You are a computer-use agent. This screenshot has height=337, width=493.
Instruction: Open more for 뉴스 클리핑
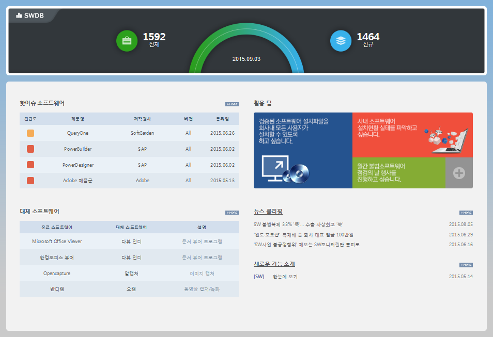click(x=466, y=213)
